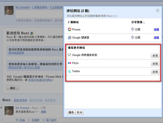Click the 追蹤使用者 link beside Buzz heading

[20, 100]
